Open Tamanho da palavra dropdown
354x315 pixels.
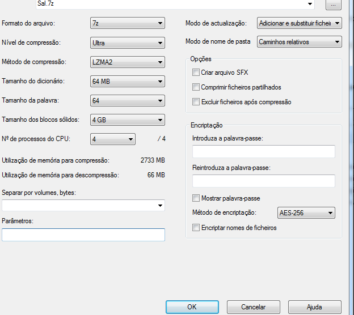[x=127, y=101]
